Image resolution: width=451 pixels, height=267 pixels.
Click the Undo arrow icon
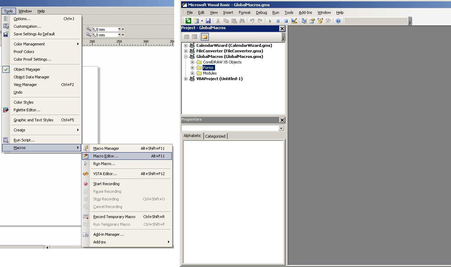coord(252,21)
